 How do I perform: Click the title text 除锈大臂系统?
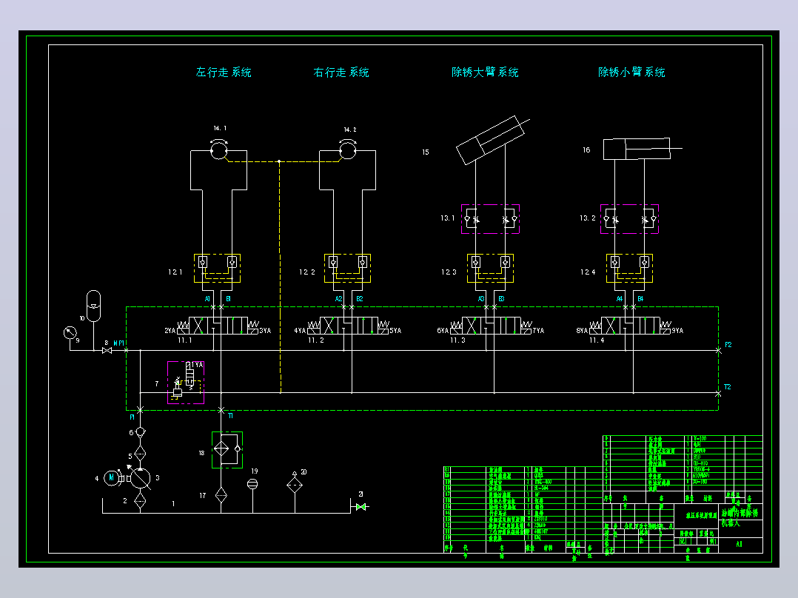point(485,73)
